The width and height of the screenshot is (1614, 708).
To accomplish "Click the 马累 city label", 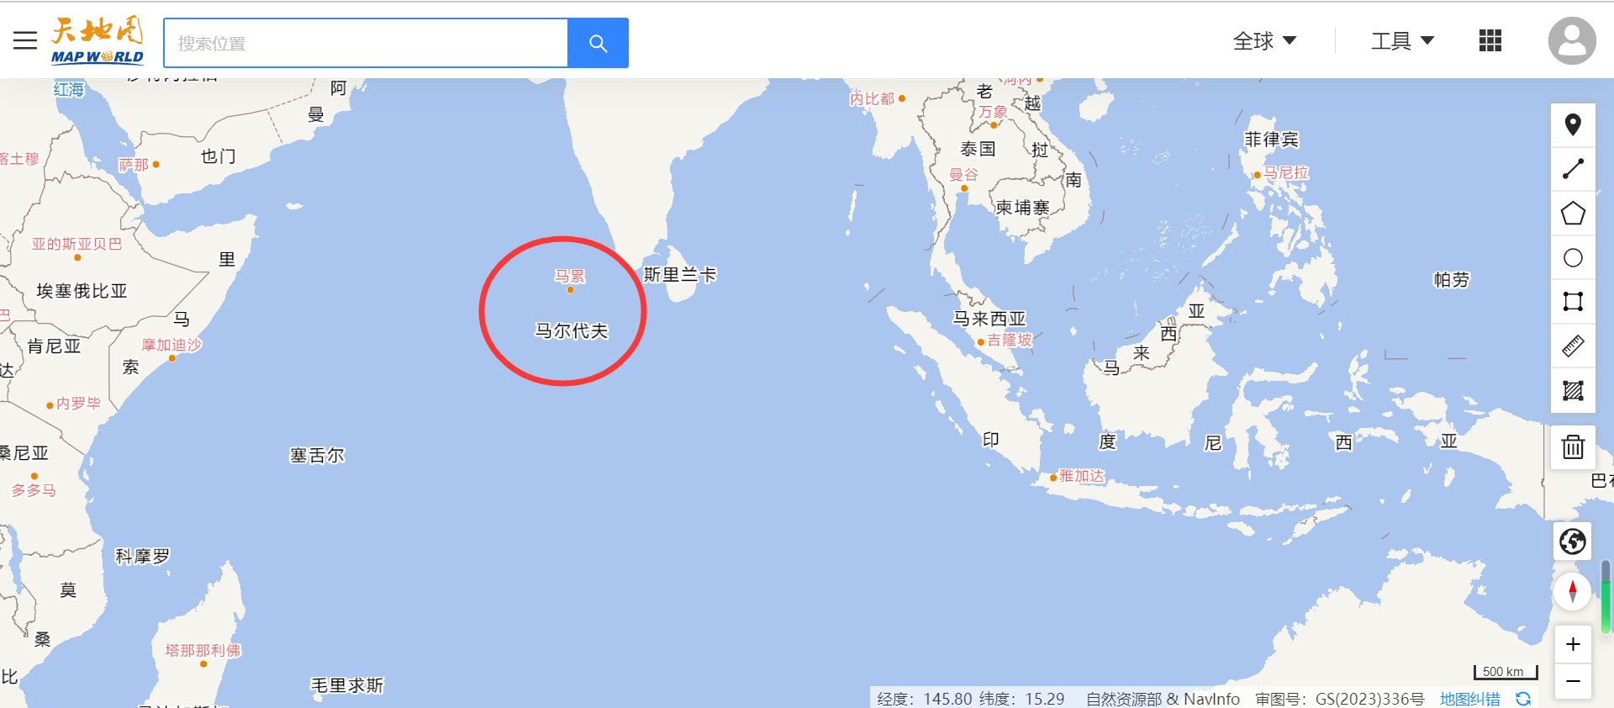I will coord(569,277).
